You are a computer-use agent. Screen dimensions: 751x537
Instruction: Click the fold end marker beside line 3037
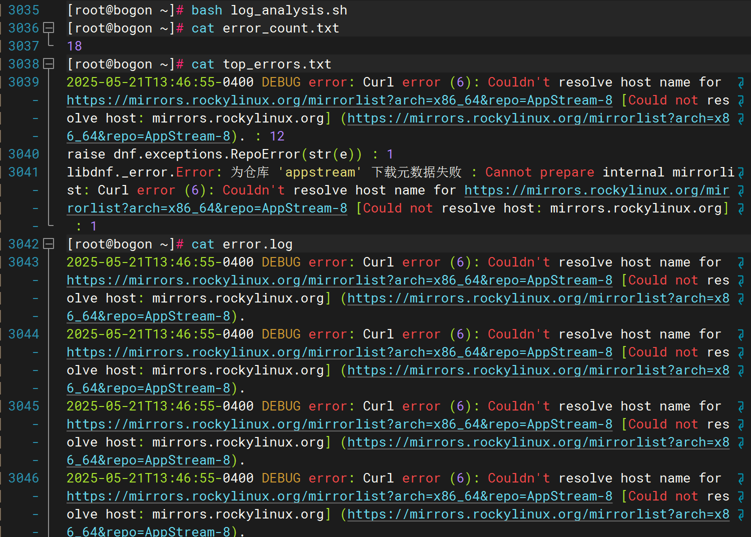(x=50, y=45)
